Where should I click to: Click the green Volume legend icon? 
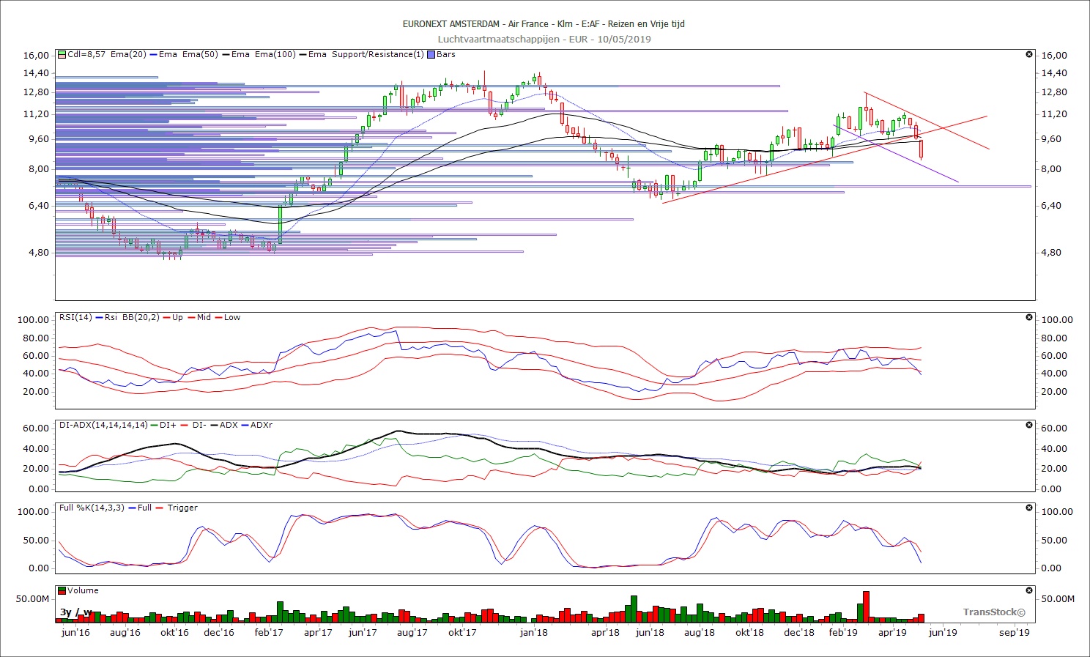point(62,590)
